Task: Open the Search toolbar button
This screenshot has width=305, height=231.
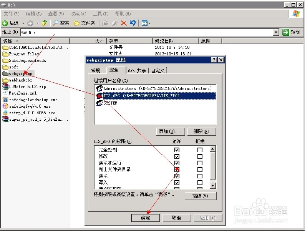Action: pyautogui.click(x=61, y=23)
